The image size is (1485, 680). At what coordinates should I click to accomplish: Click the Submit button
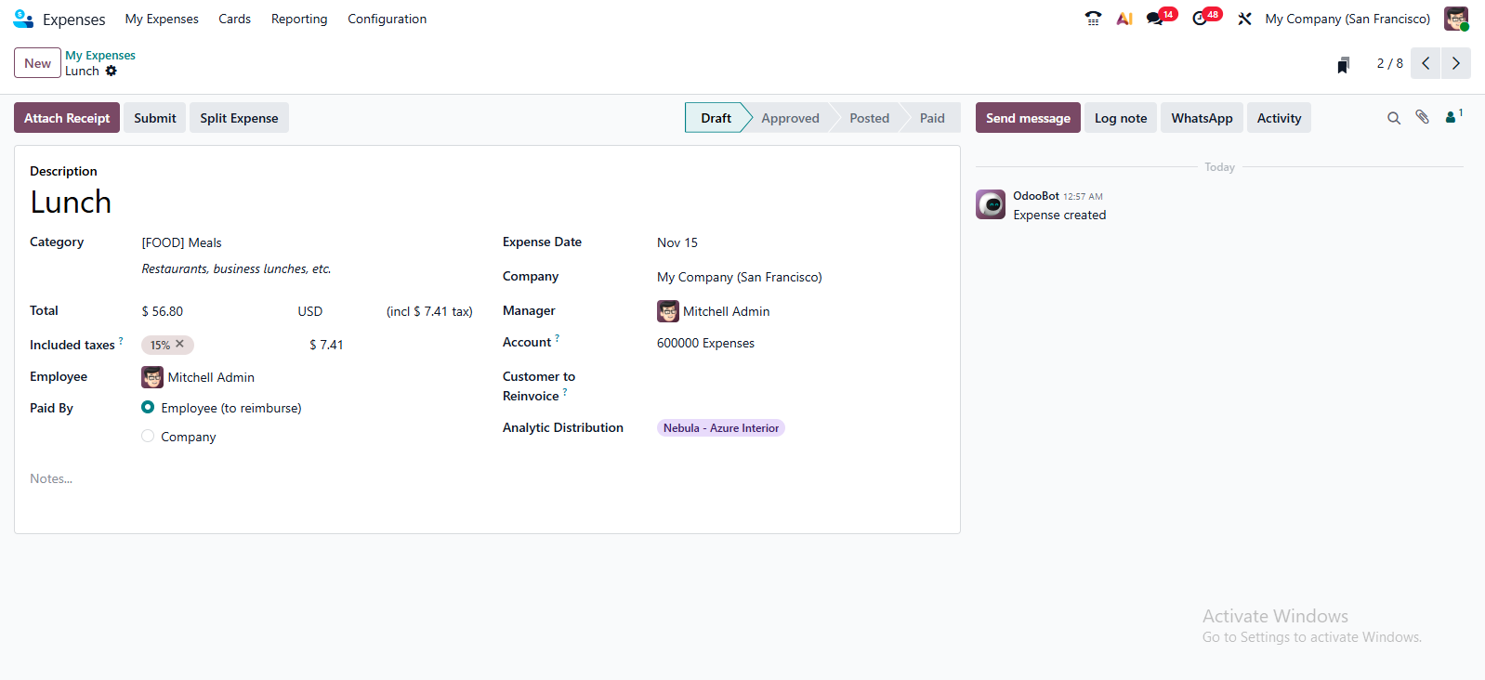click(x=154, y=118)
